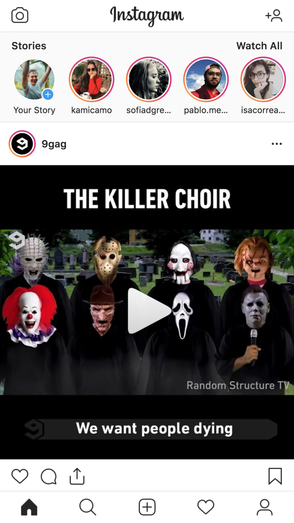The width and height of the screenshot is (294, 523).
Task: View sofiadgre story
Action: 149,79
